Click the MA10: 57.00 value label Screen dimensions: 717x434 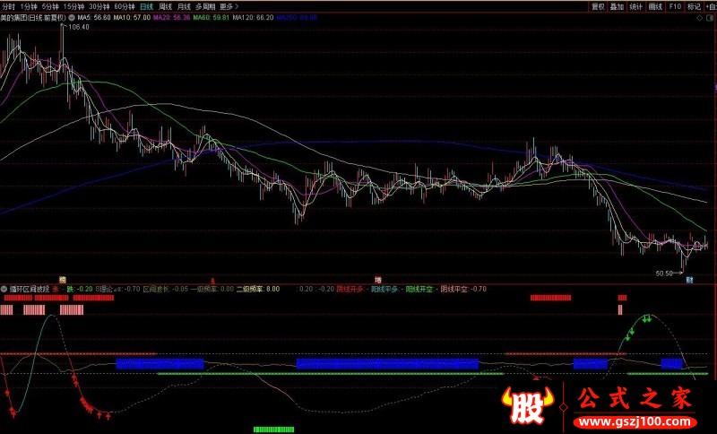tap(132, 17)
